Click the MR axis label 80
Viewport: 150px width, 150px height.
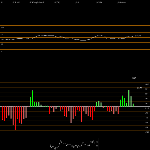(x=146, y=89)
